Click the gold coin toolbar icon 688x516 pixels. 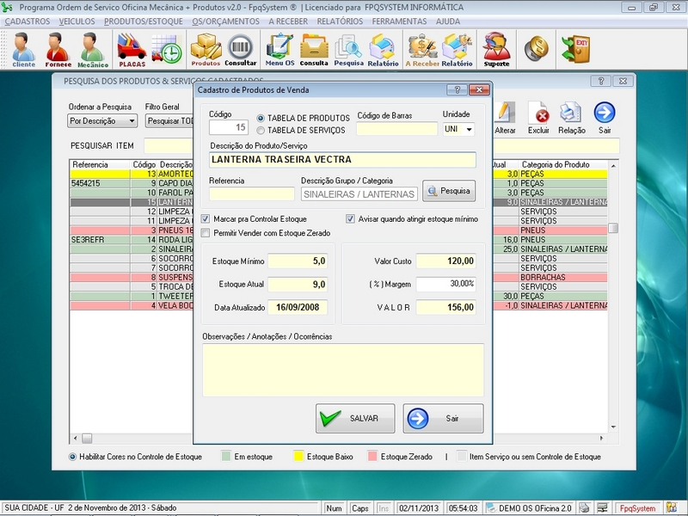[536, 49]
